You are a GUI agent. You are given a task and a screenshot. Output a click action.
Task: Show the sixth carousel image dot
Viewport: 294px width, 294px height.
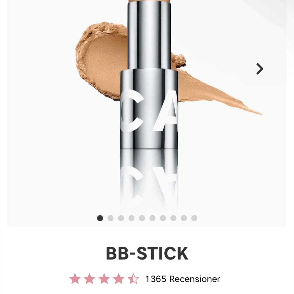pyautogui.click(x=152, y=218)
